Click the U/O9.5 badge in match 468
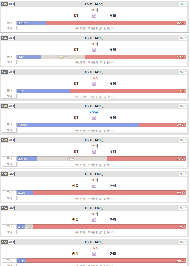190x266 pixels. coord(94,112)
